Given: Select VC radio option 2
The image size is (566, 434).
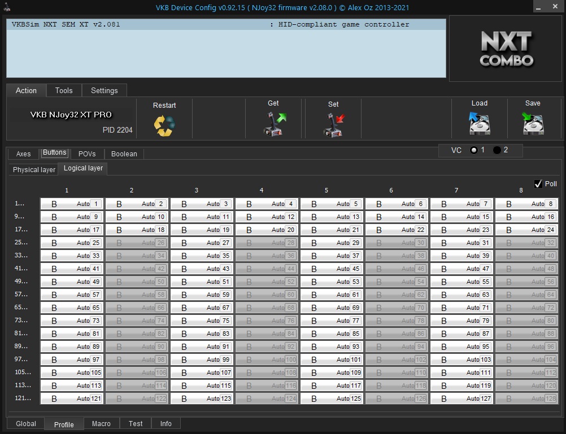Looking at the screenshot, I should point(497,150).
